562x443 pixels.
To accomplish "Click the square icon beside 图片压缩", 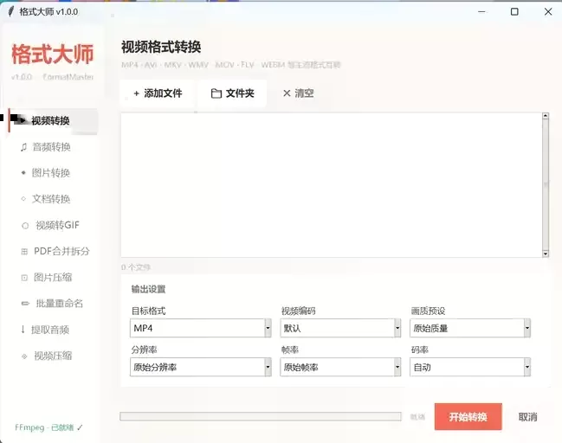I will click(24, 278).
